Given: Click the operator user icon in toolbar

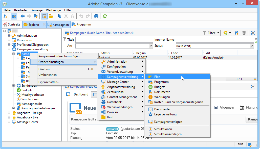Looking at the screenshot, I should 5,16.
